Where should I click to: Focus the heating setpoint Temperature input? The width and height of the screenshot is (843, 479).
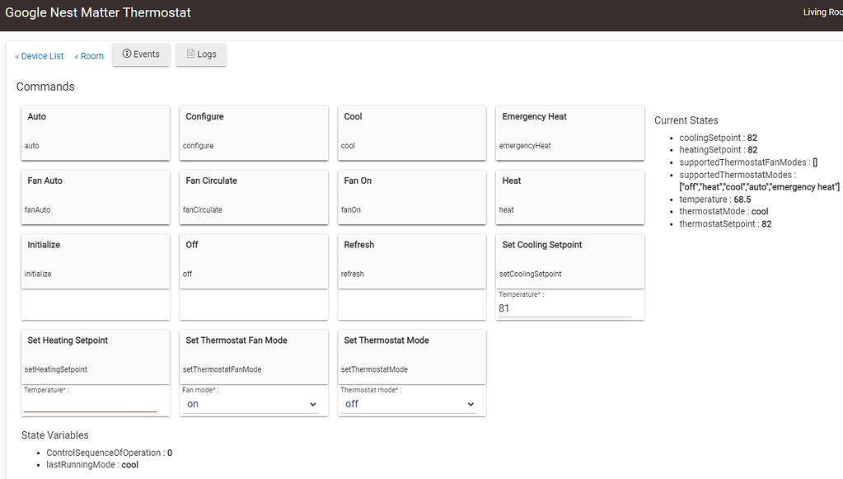coord(90,403)
